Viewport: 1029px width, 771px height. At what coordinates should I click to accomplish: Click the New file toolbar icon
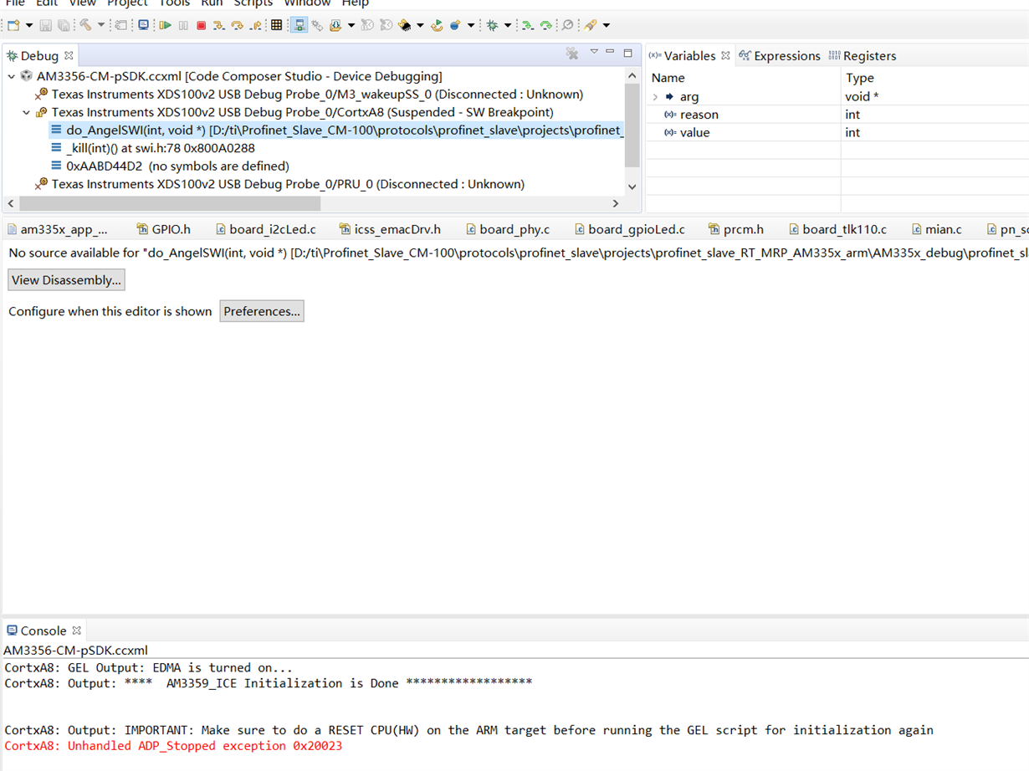[x=13, y=25]
